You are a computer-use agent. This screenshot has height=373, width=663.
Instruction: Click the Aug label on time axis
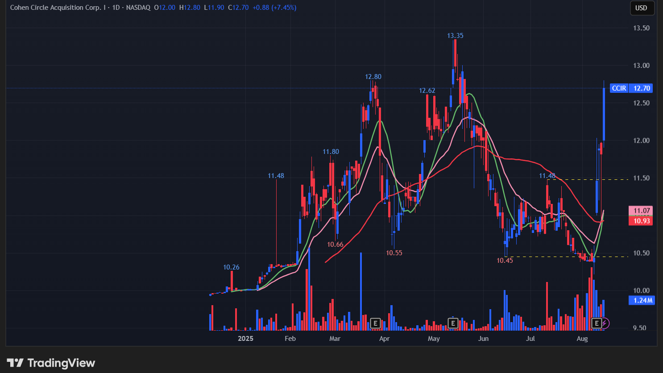[582, 339]
